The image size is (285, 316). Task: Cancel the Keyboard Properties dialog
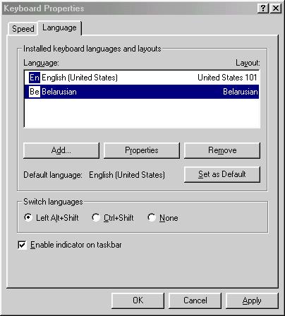[195, 300]
